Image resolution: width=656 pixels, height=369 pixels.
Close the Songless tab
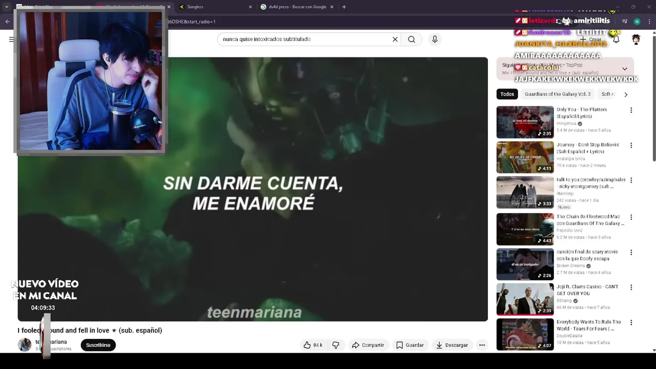pos(251,7)
